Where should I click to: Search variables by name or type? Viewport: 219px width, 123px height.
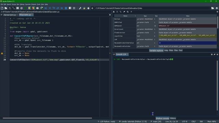(128, 12)
